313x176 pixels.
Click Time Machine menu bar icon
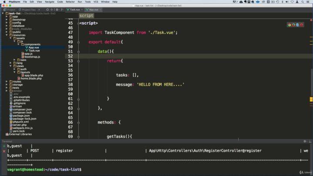pyautogui.click(x=277, y=2)
